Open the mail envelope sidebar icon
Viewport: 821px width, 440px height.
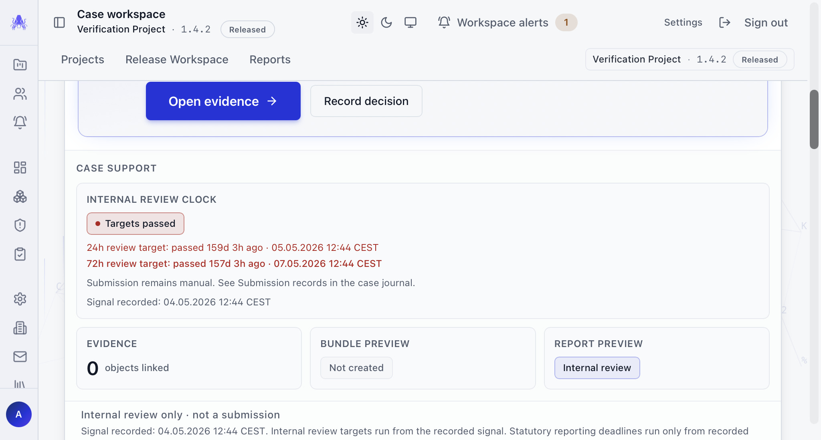tap(20, 357)
